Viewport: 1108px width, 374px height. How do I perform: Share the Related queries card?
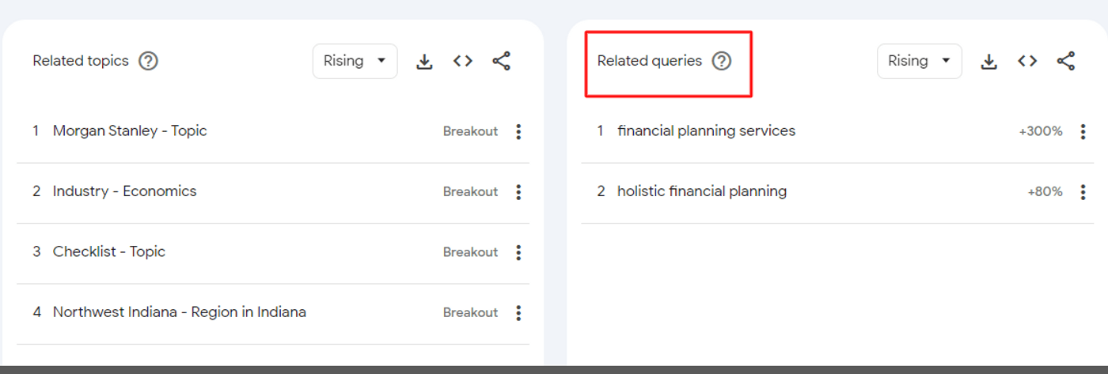point(1065,61)
